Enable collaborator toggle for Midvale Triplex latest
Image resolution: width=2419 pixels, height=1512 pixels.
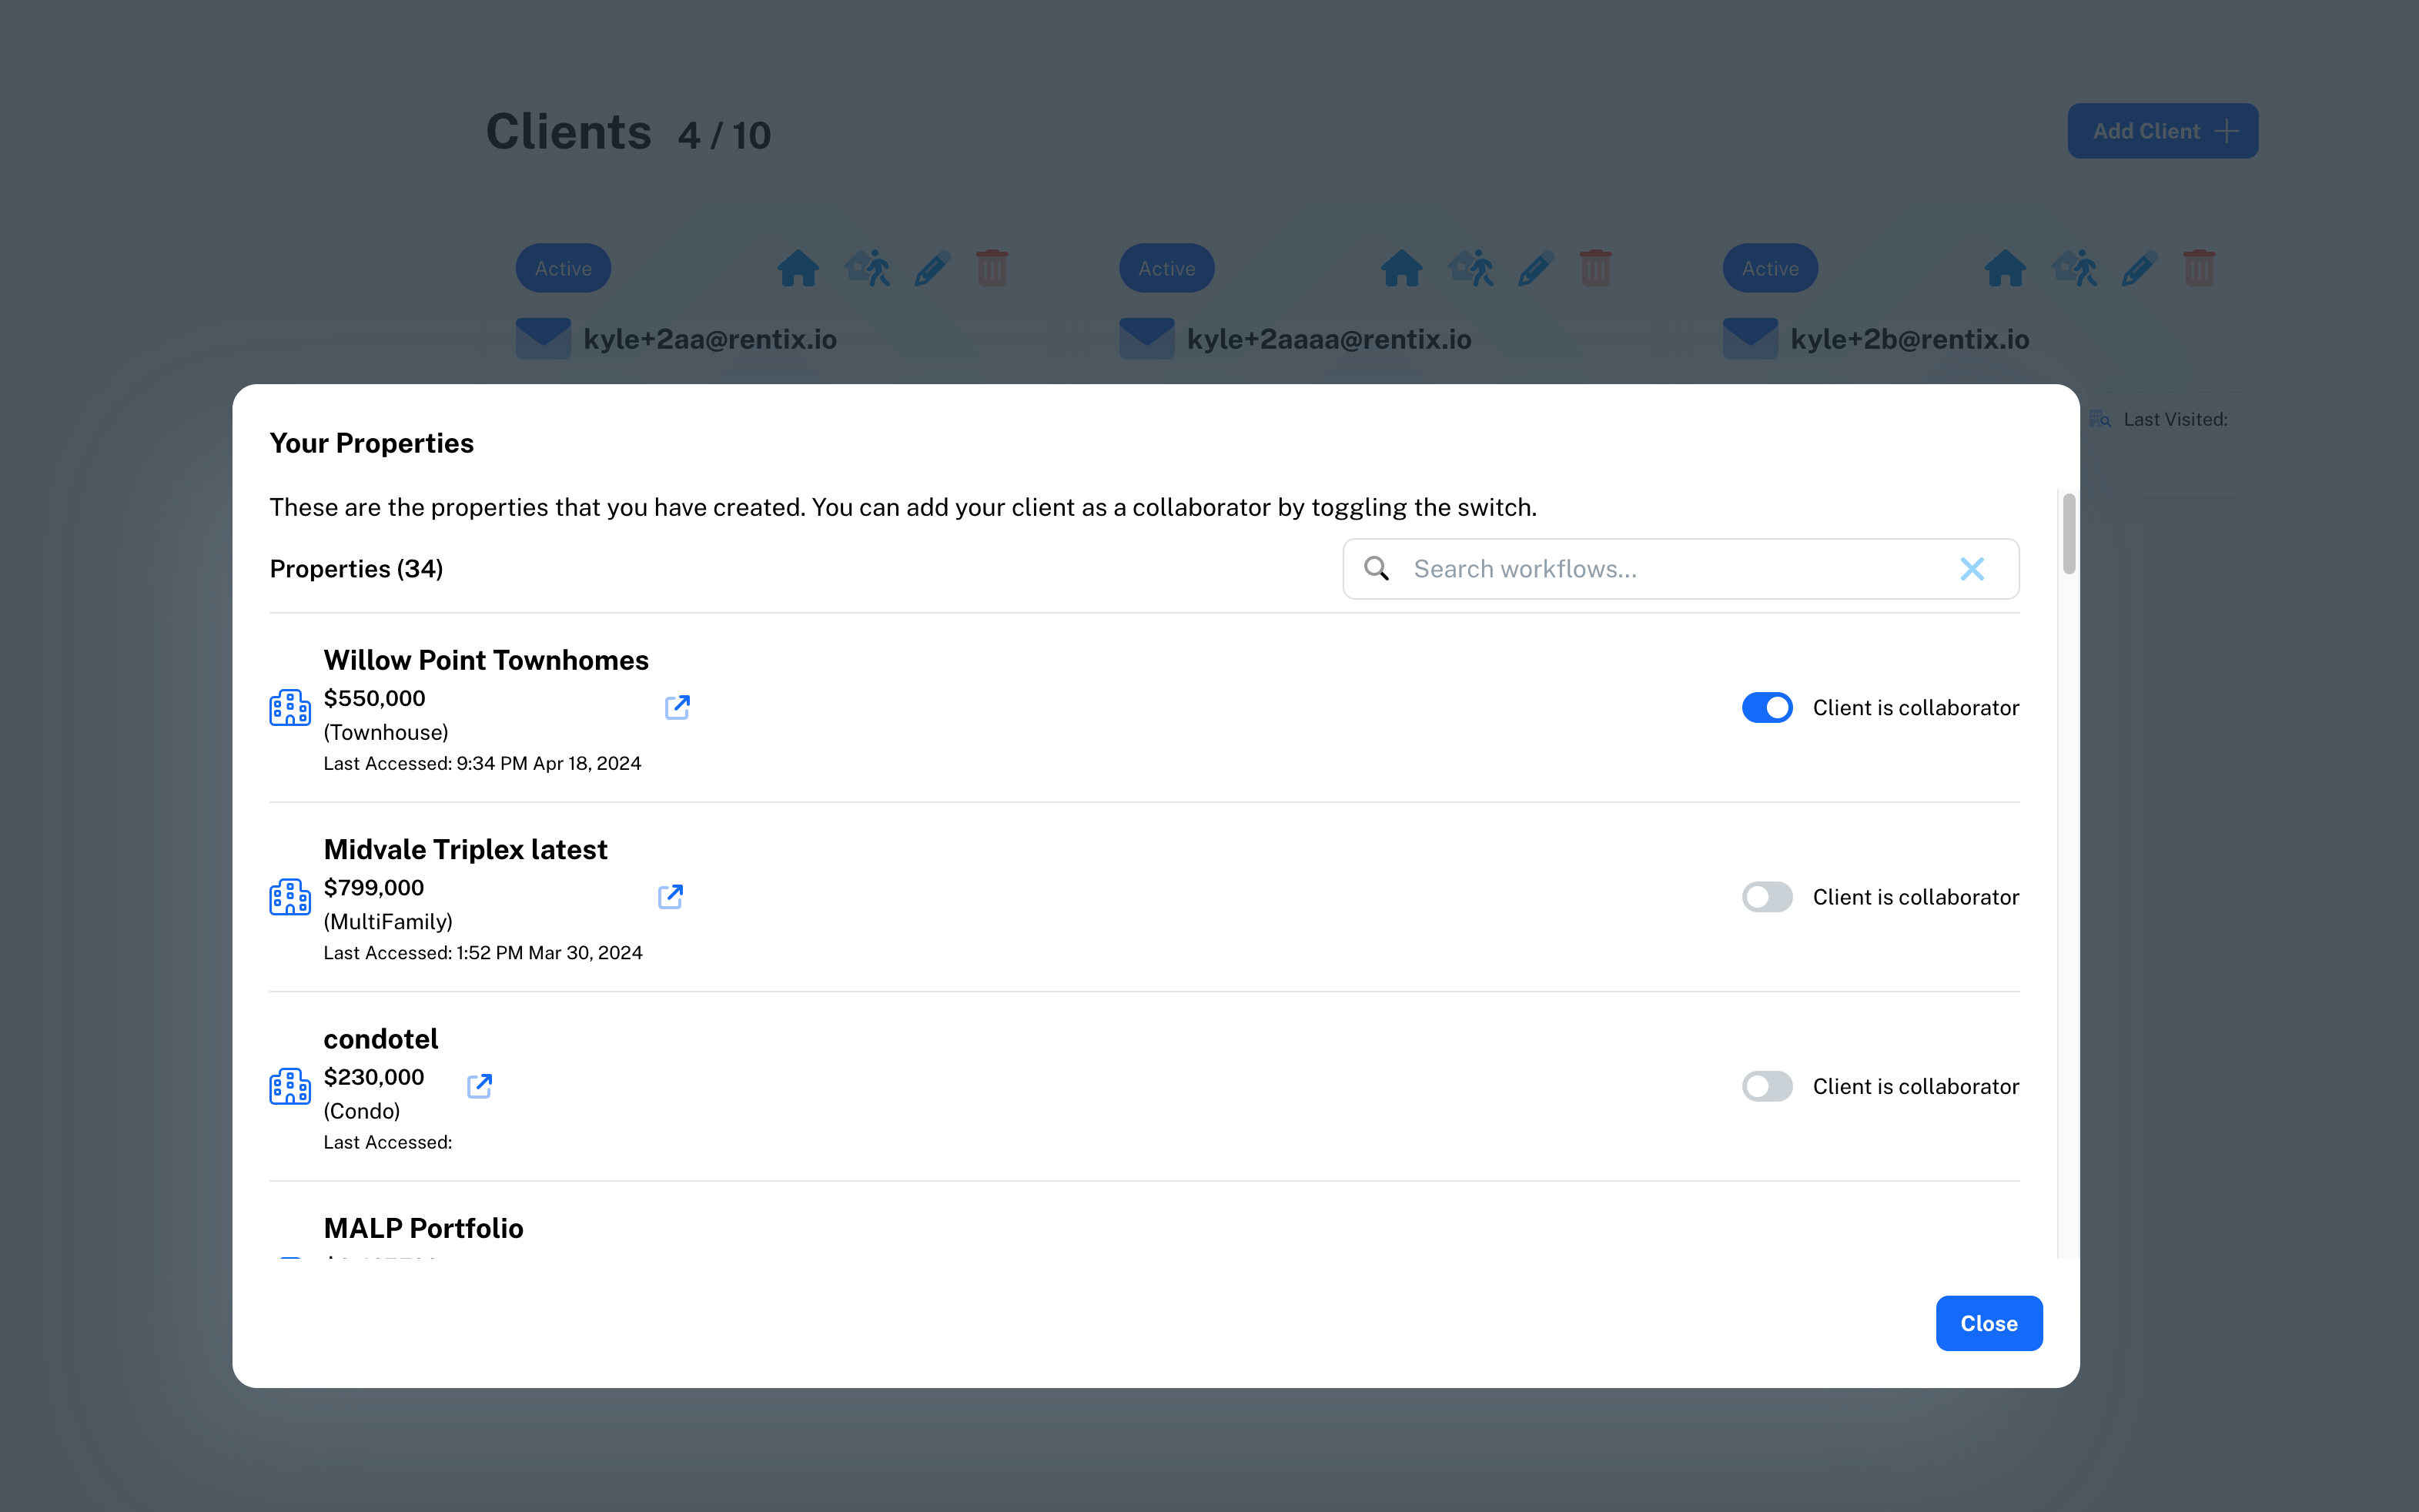click(x=1766, y=897)
